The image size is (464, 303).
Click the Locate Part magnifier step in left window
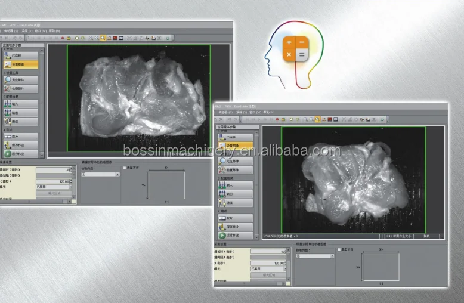tap(20, 79)
